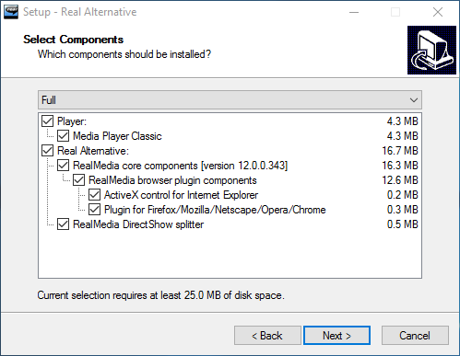Toggle RealMedia core components checkbox
The height and width of the screenshot is (356, 460).
[x=63, y=166]
